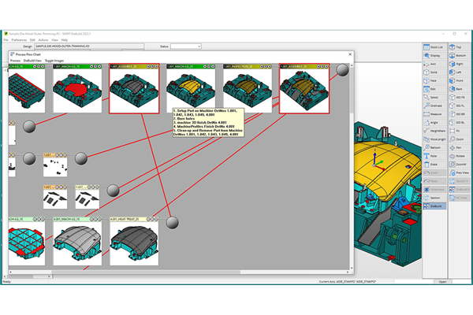The image size is (473, 315).
Task: Open the Stock List tool
Action: [x=434, y=47]
